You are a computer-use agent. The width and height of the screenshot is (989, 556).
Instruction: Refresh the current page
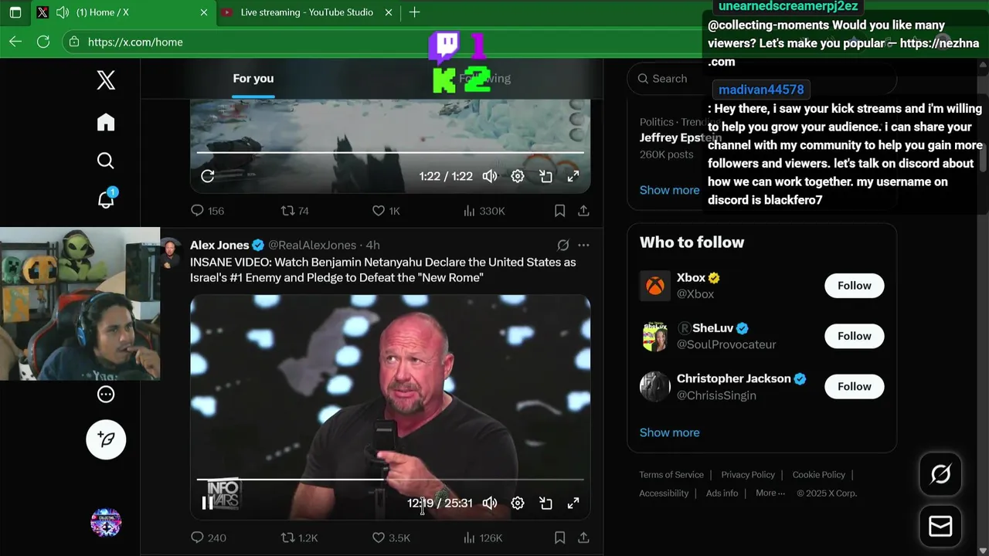[x=43, y=42]
